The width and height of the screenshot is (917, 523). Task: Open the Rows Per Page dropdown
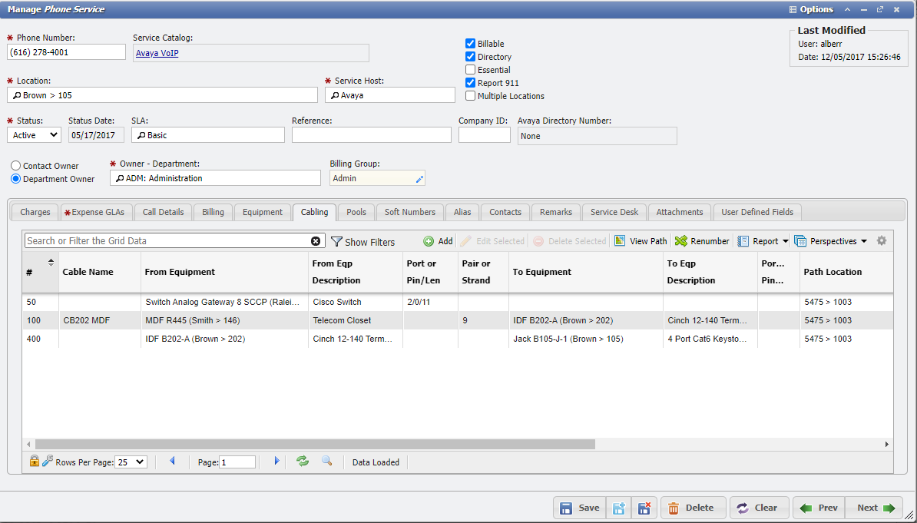131,462
